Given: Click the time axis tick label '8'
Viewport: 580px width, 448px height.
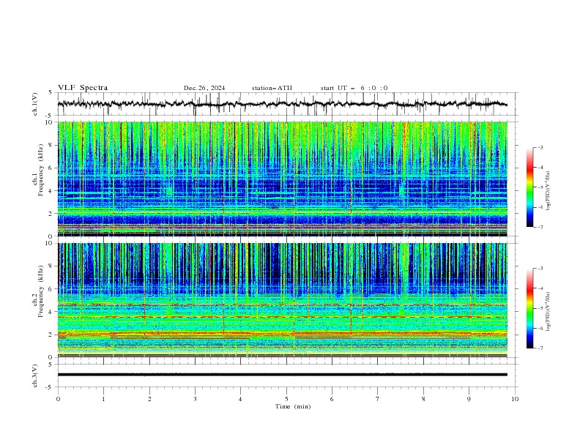Looking at the screenshot, I should coord(423,399).
